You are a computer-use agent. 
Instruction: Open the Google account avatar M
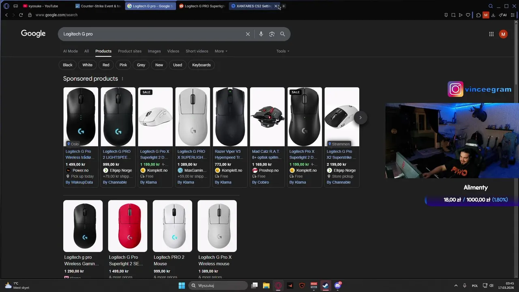tap(503, 34)
